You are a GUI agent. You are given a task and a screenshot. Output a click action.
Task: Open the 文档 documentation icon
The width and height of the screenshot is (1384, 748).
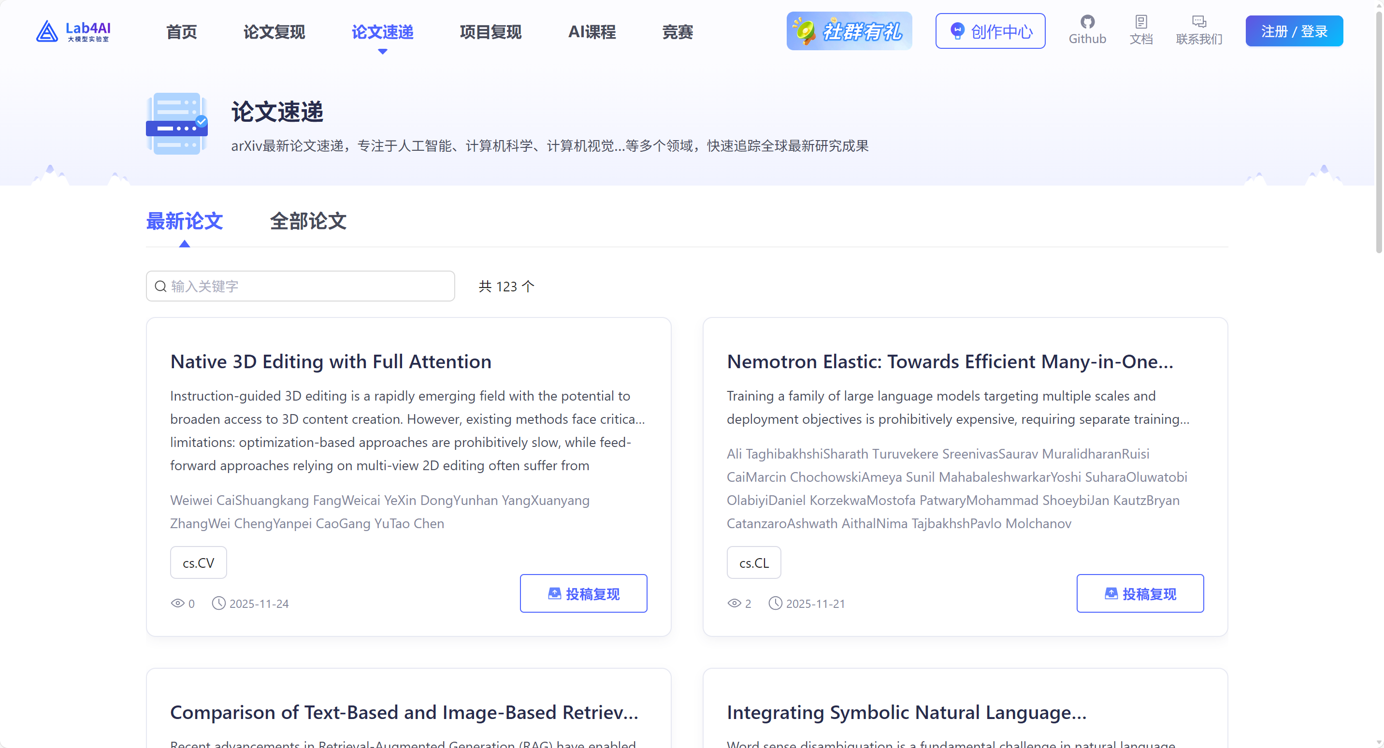[x=1140, y=22]
